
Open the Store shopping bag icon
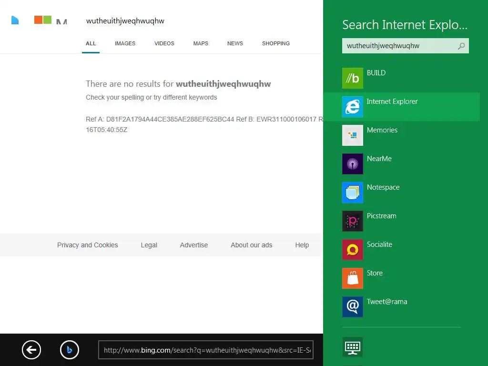pyautogui.click(x=352, y=278)
